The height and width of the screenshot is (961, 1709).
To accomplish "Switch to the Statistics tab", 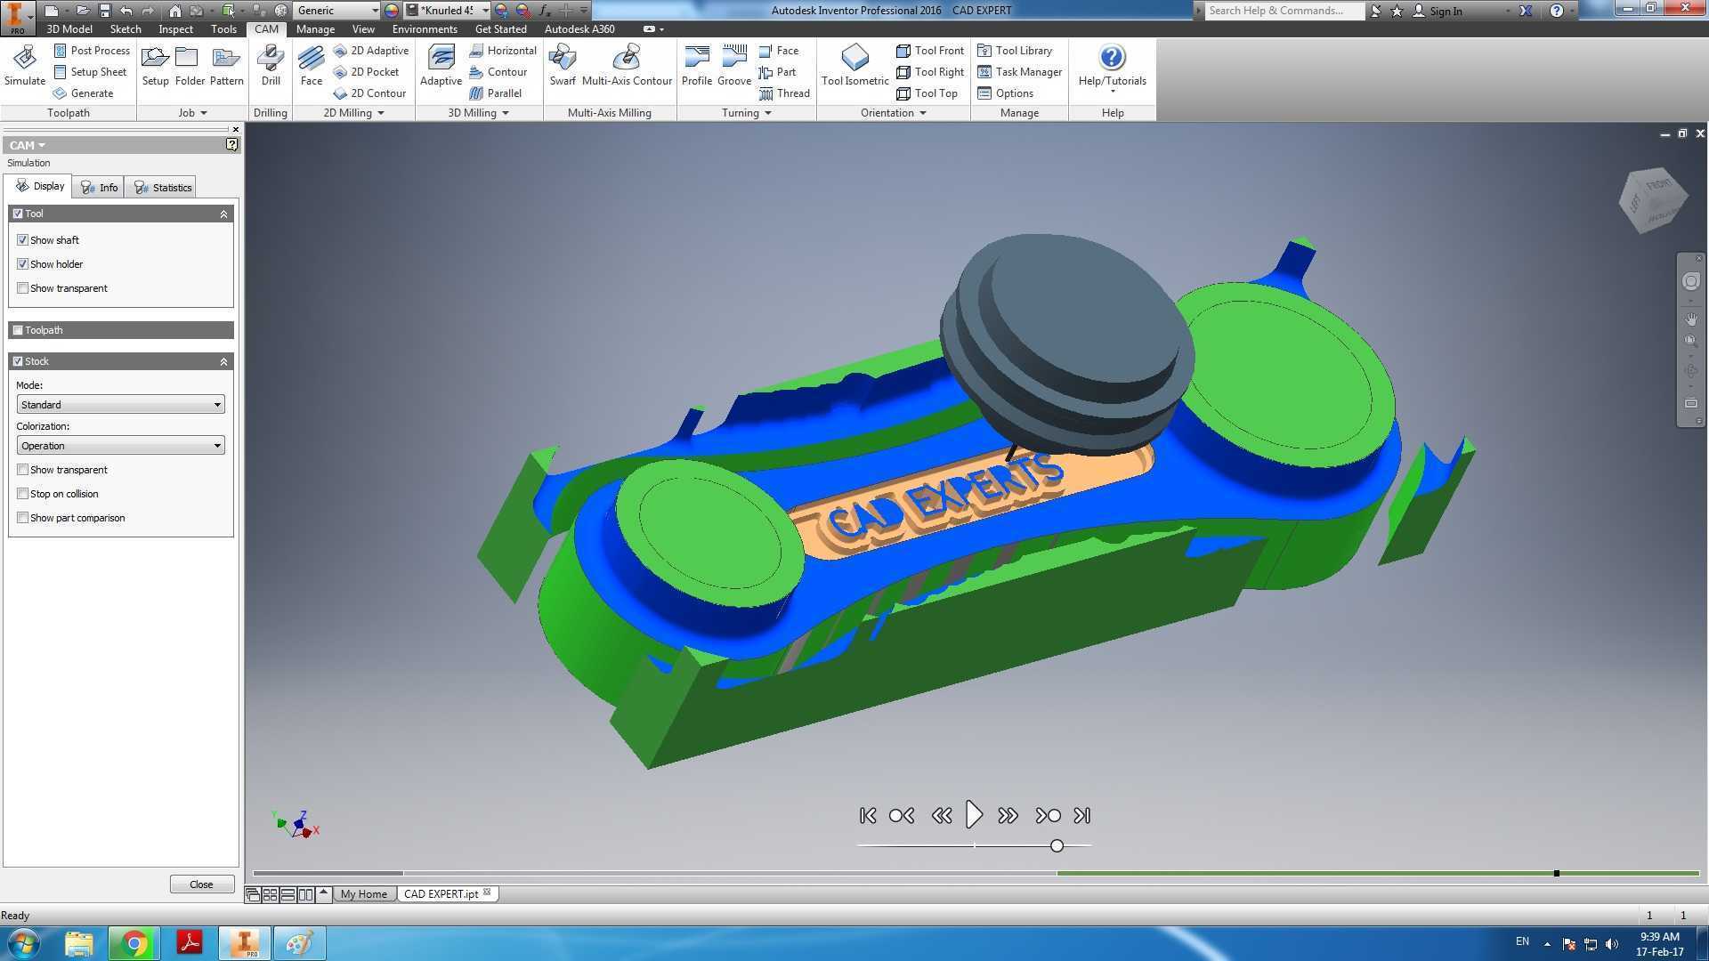I will (x=162, y=188).
